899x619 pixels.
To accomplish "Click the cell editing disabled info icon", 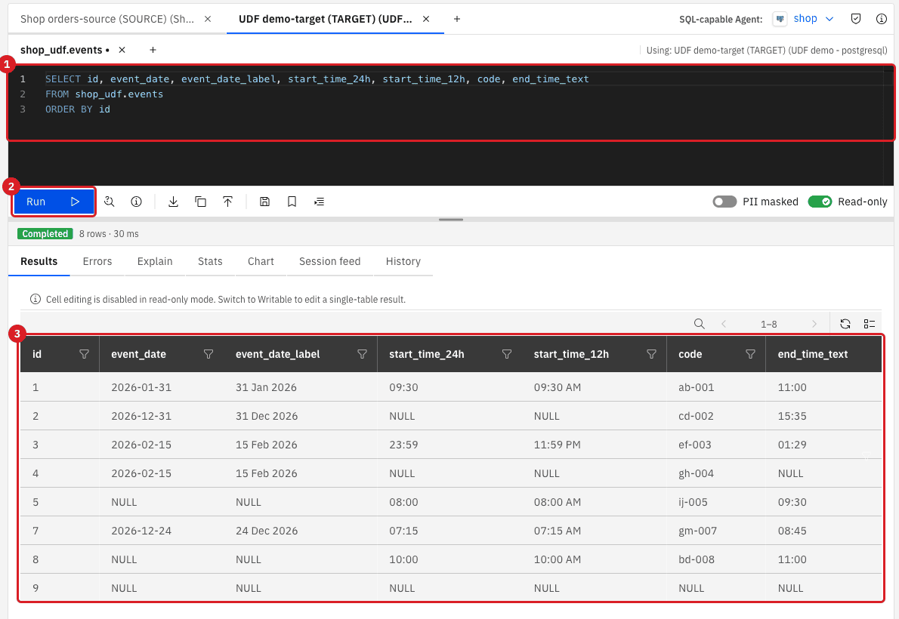I will coord(36,299).
